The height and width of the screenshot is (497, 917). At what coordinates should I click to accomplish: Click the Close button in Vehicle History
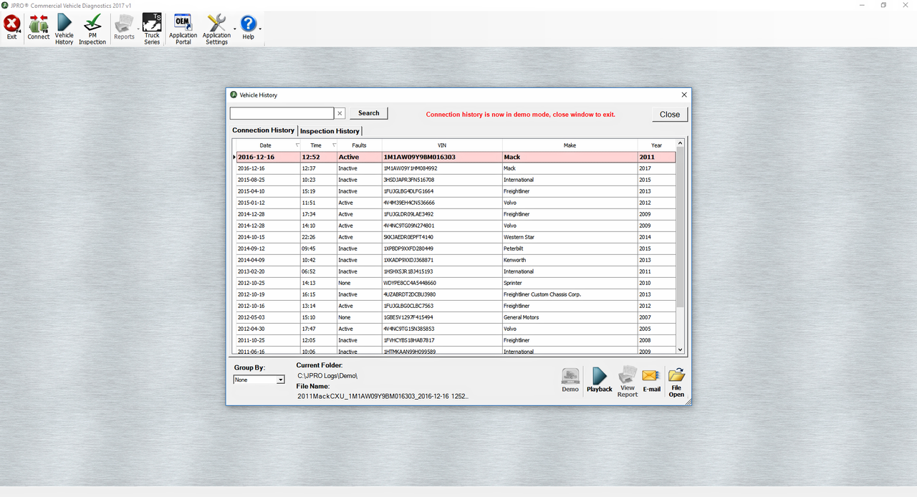(x=670, y=114)
